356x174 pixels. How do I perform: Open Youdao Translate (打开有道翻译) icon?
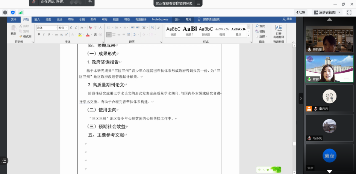279,30
